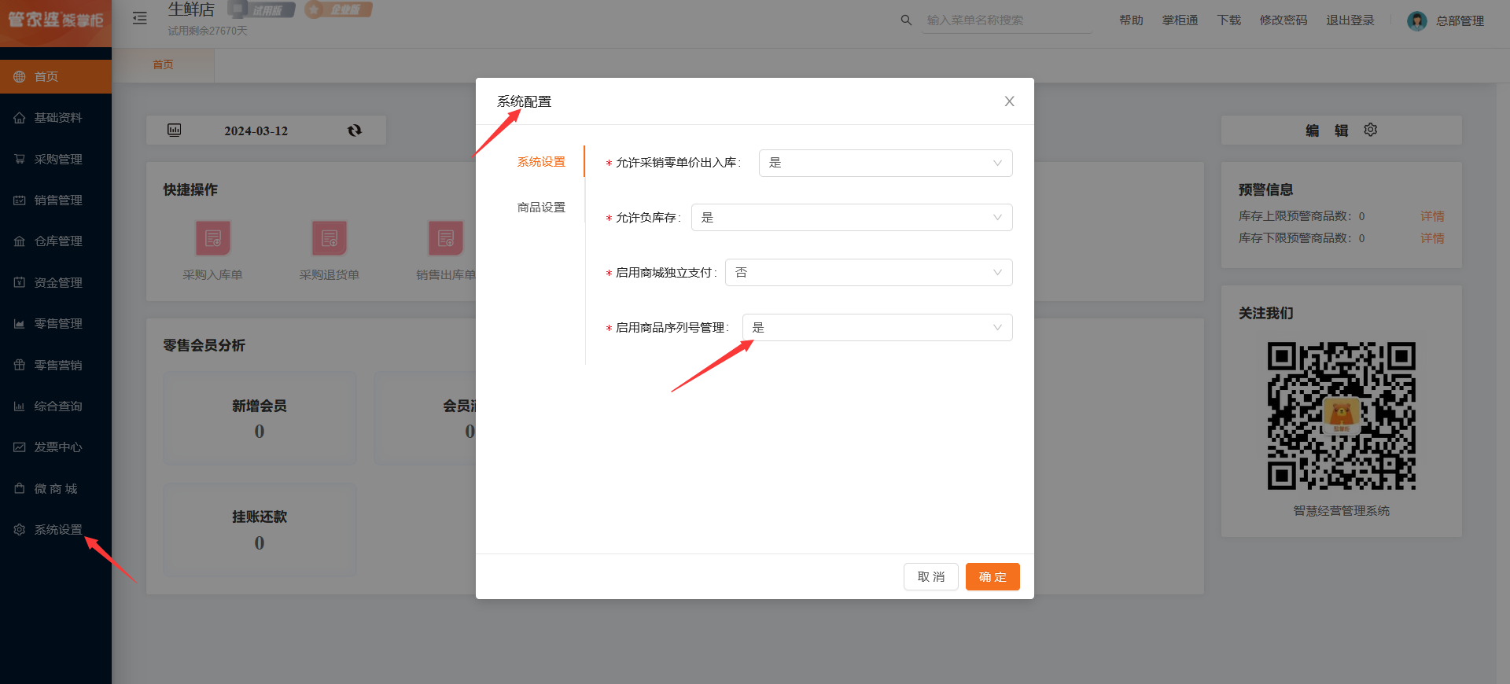The image size is (1510, 684).
Task: Focus the menu name search field
Action: (1009, 20)
